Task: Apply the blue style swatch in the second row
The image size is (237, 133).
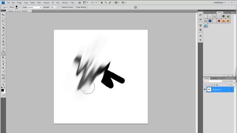Action: coord(210,21)
